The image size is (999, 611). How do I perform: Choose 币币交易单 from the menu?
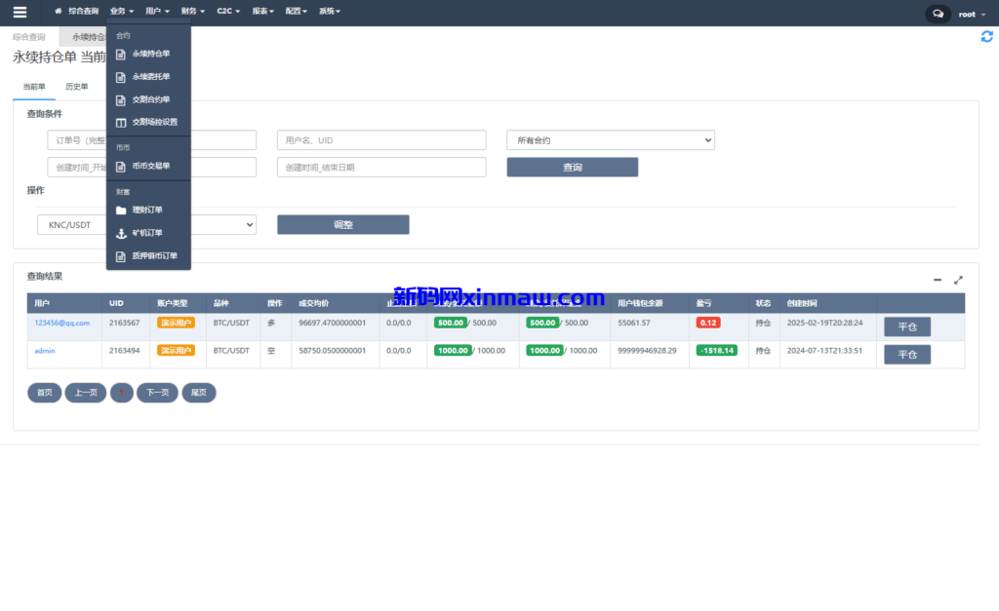pyautogui.click(x=148, y=166)
